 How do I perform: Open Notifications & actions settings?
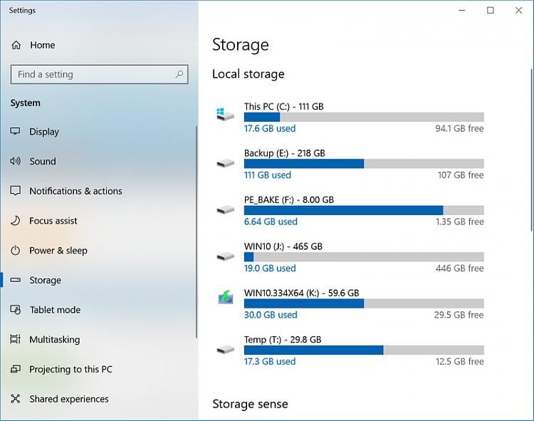click(75, 191)
